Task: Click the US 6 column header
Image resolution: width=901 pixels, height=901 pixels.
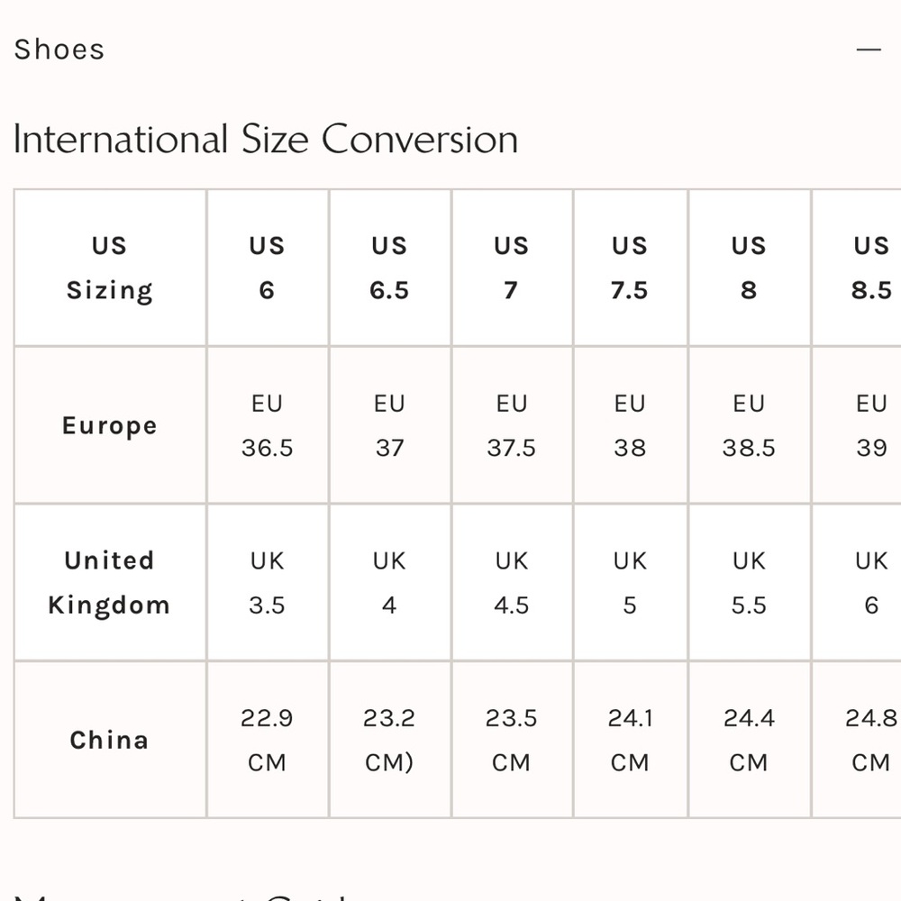Action: [267, 268]
